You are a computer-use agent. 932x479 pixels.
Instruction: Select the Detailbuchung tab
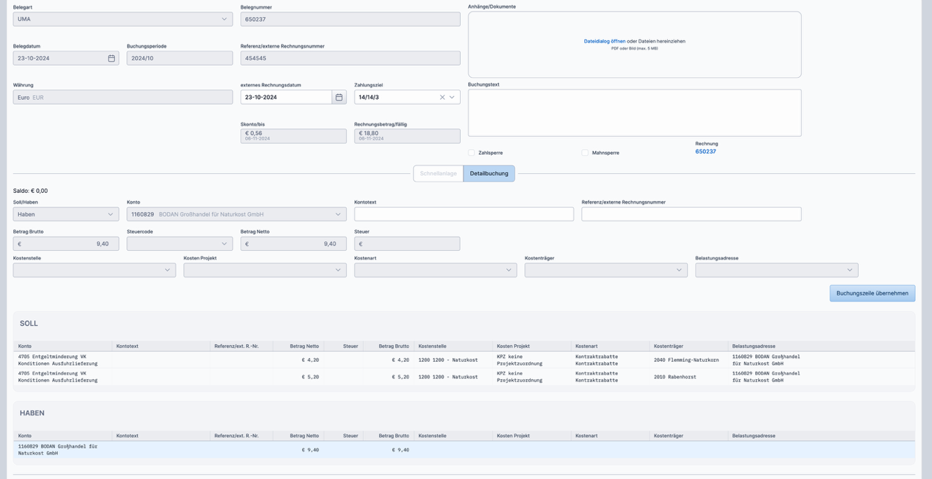(489, 174)
